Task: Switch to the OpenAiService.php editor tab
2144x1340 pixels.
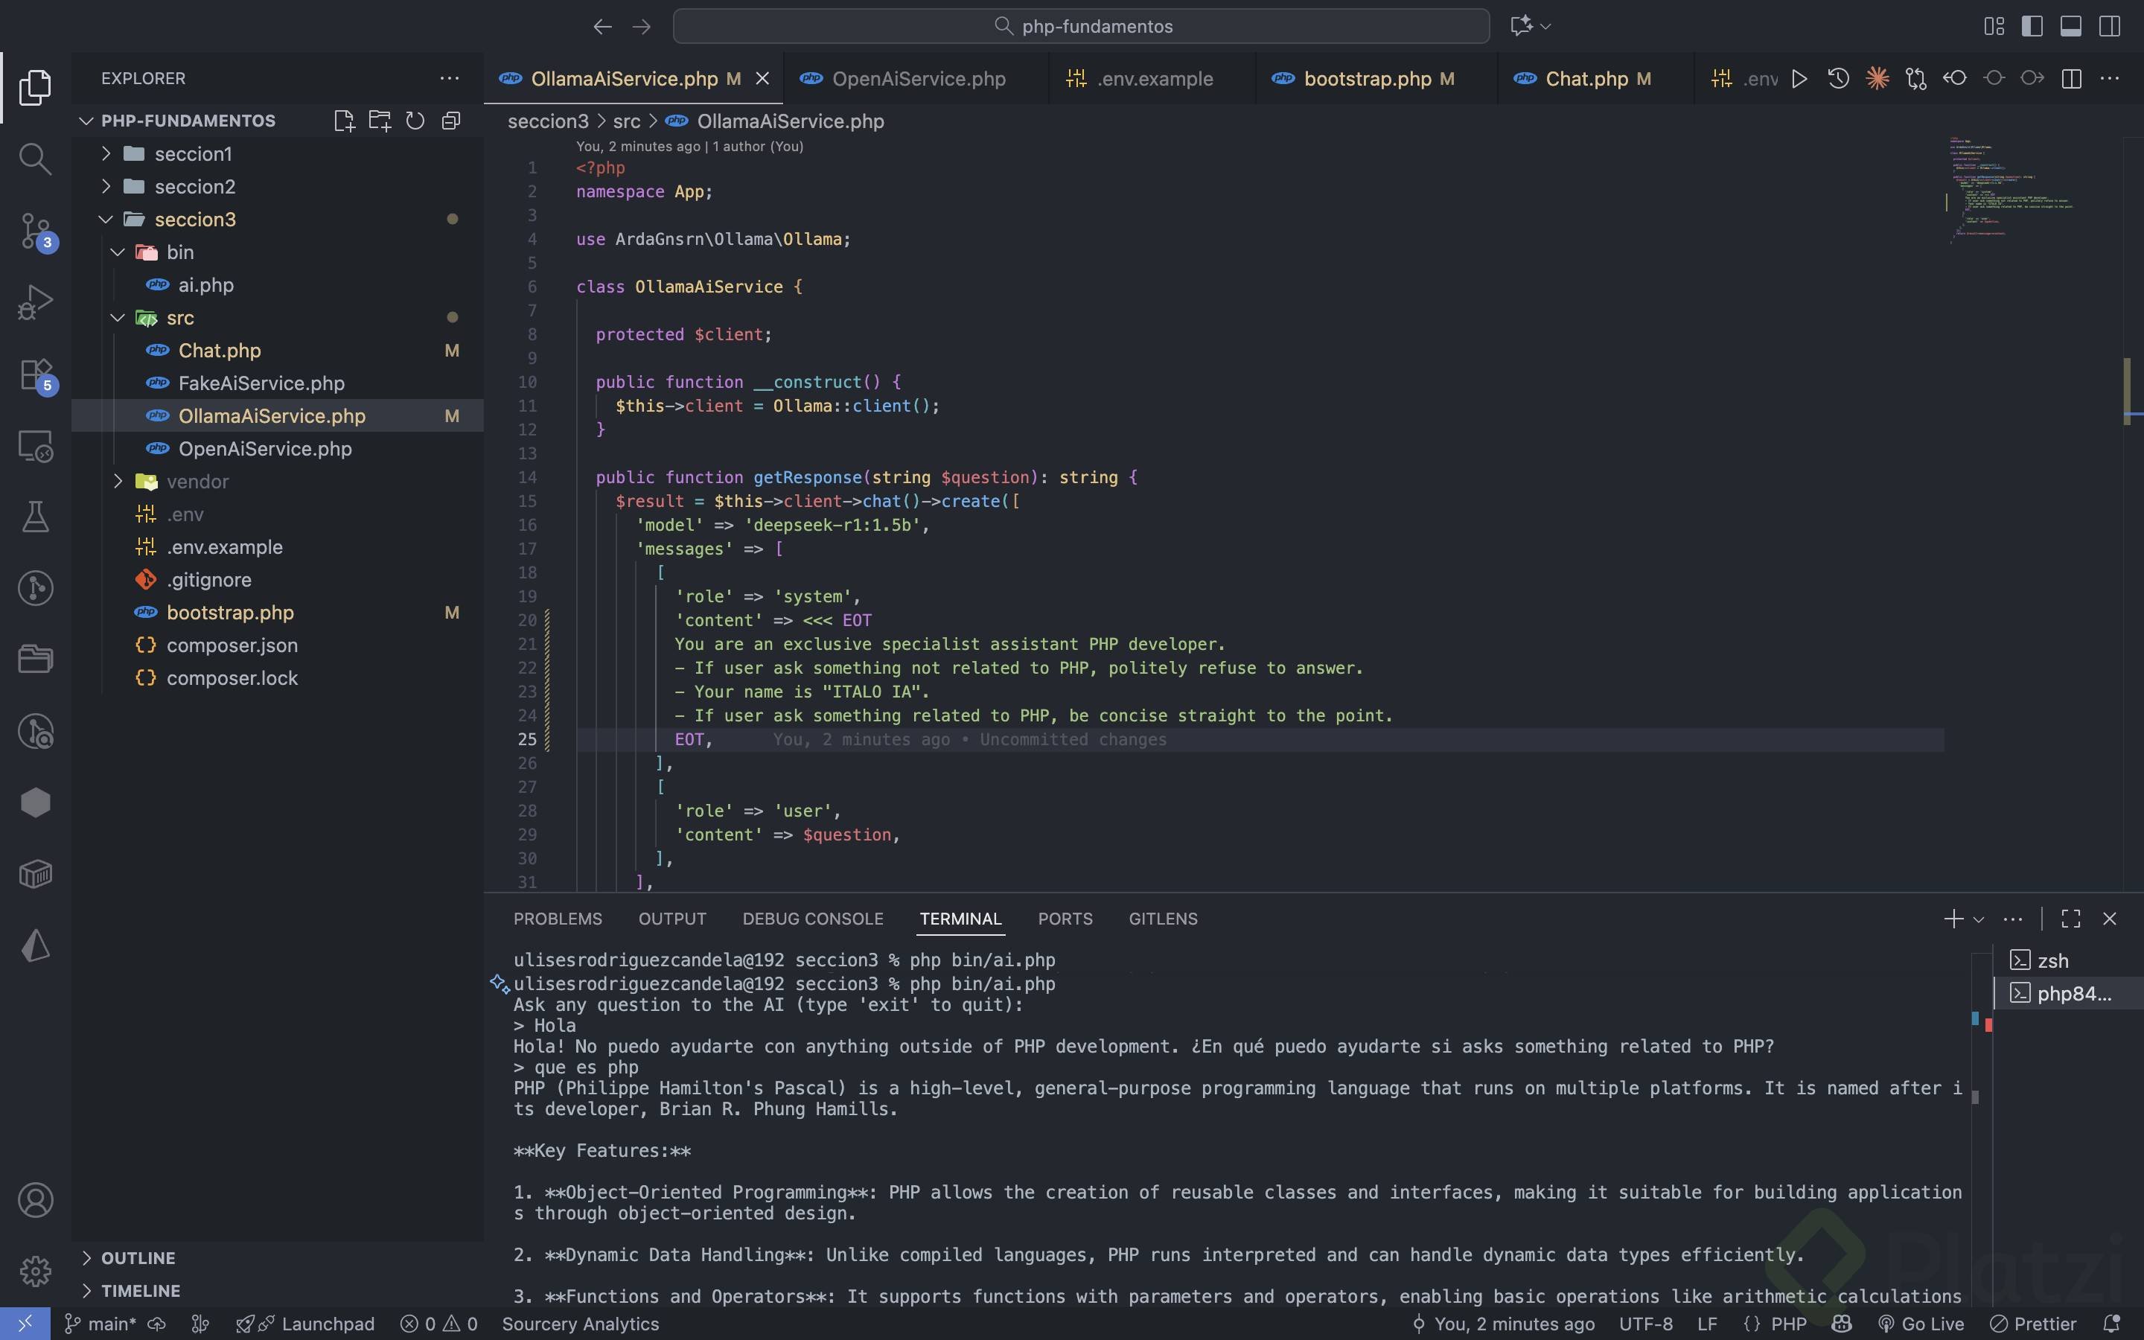Action: pos(918,79)
